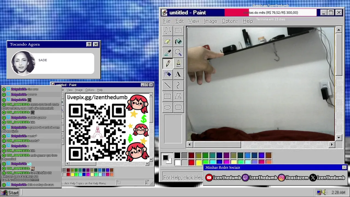Click the 'Termina em 23 dias' text
This screenshot has height=197, width=350.
point(270,19)
